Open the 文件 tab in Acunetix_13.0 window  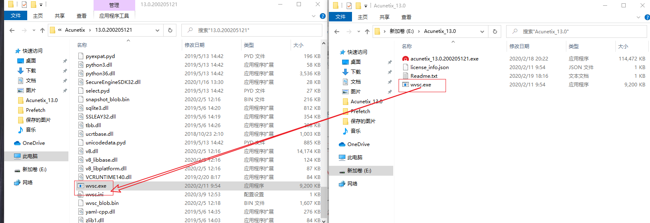[x=340, y=17]
